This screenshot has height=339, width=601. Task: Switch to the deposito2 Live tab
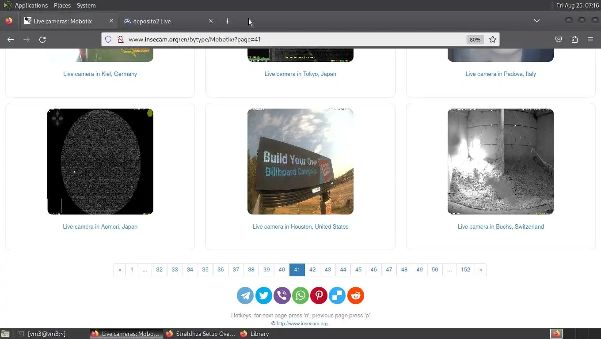[169, 21]
